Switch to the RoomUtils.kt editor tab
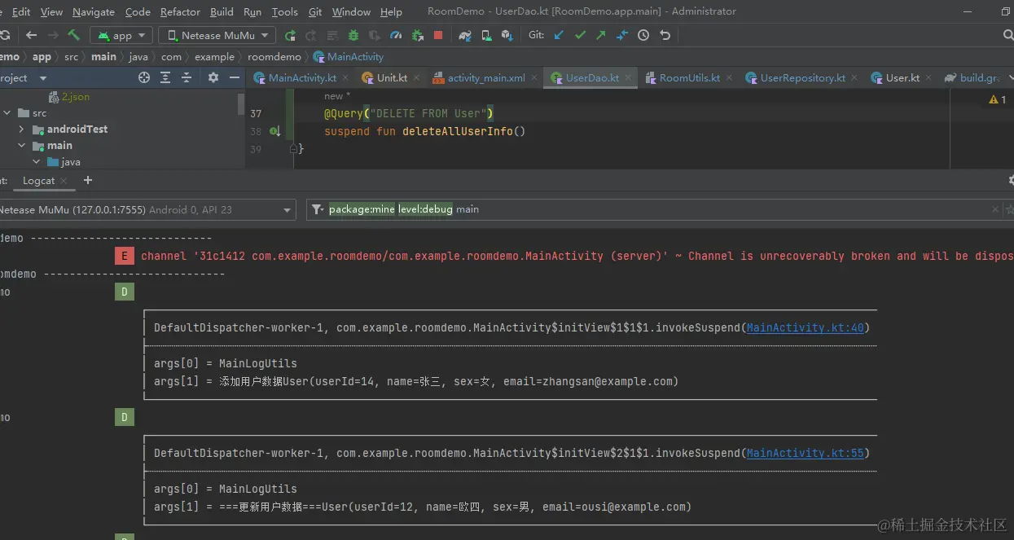1014x540 pixels. (689, 78)
